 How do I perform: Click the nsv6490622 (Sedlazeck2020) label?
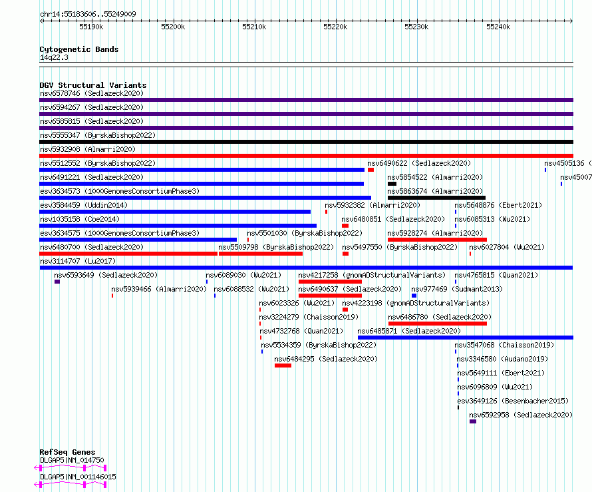419,163
